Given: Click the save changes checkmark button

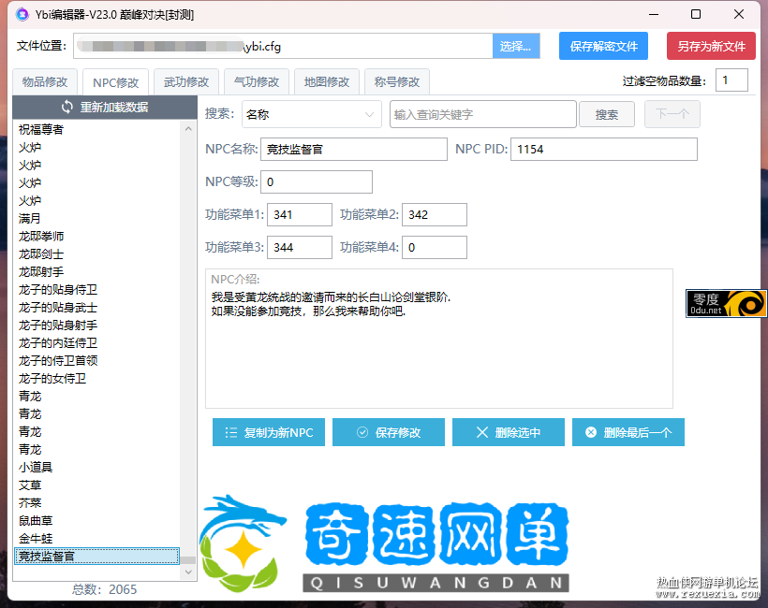Looking at the screenshot, I should tap(388, 432).
